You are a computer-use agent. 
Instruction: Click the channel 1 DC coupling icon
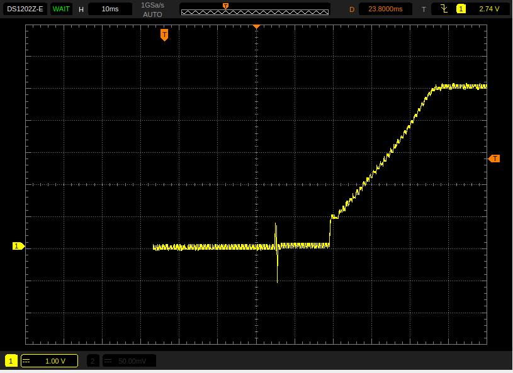pyautogui.click(x=26, y=361)
